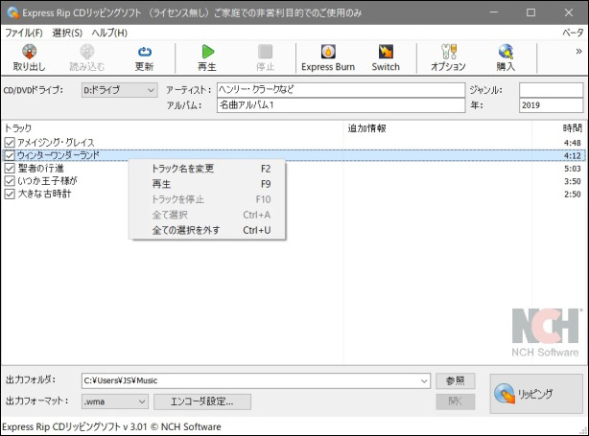Screen dimensions: 589x436
Task: Click the 更新 refresh toolbar icon
Action: click(x=144, y=57)
